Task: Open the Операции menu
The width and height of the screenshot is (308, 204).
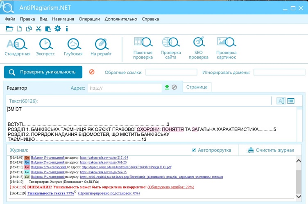Action: point(89,19)
